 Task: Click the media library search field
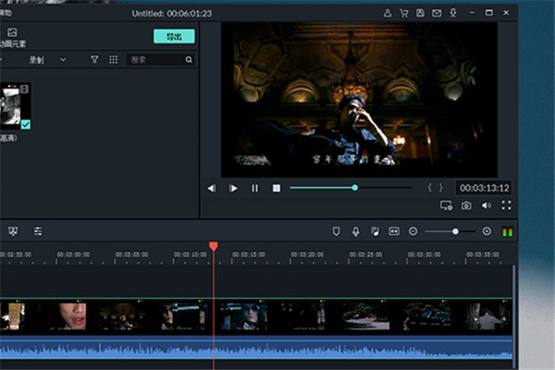point(155,59)
